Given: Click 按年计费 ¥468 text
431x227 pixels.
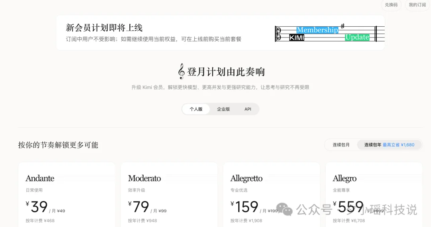Looking at the screenshot, I should [40, 221].
